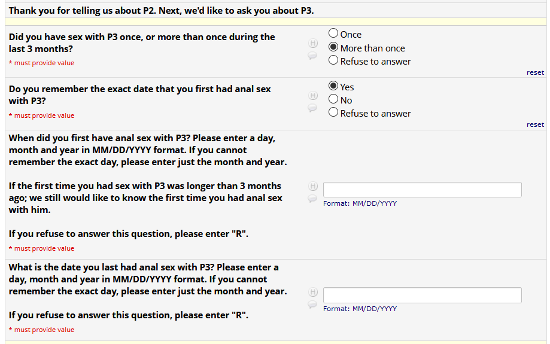Open comment balloon for sex frequency question
The image size is (550, 344).
[312, 55]
